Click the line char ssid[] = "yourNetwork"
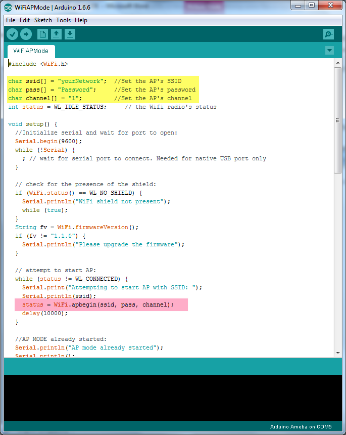This screenshot has width=346, height=435. (58, 81)
